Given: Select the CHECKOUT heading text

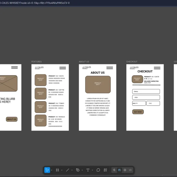Looking at the screenshot, I should click(x=145, y=71).
